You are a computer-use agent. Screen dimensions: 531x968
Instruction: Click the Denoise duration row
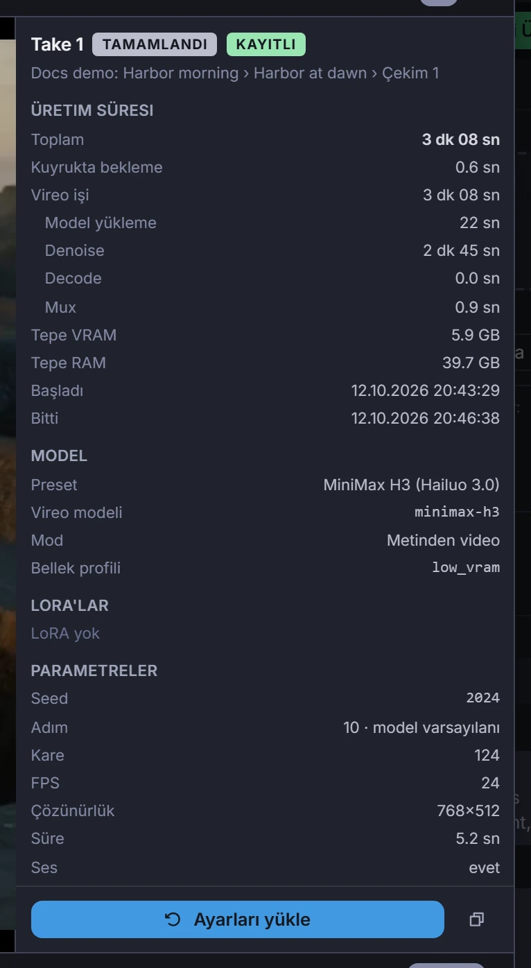click(x=265, y=250)
